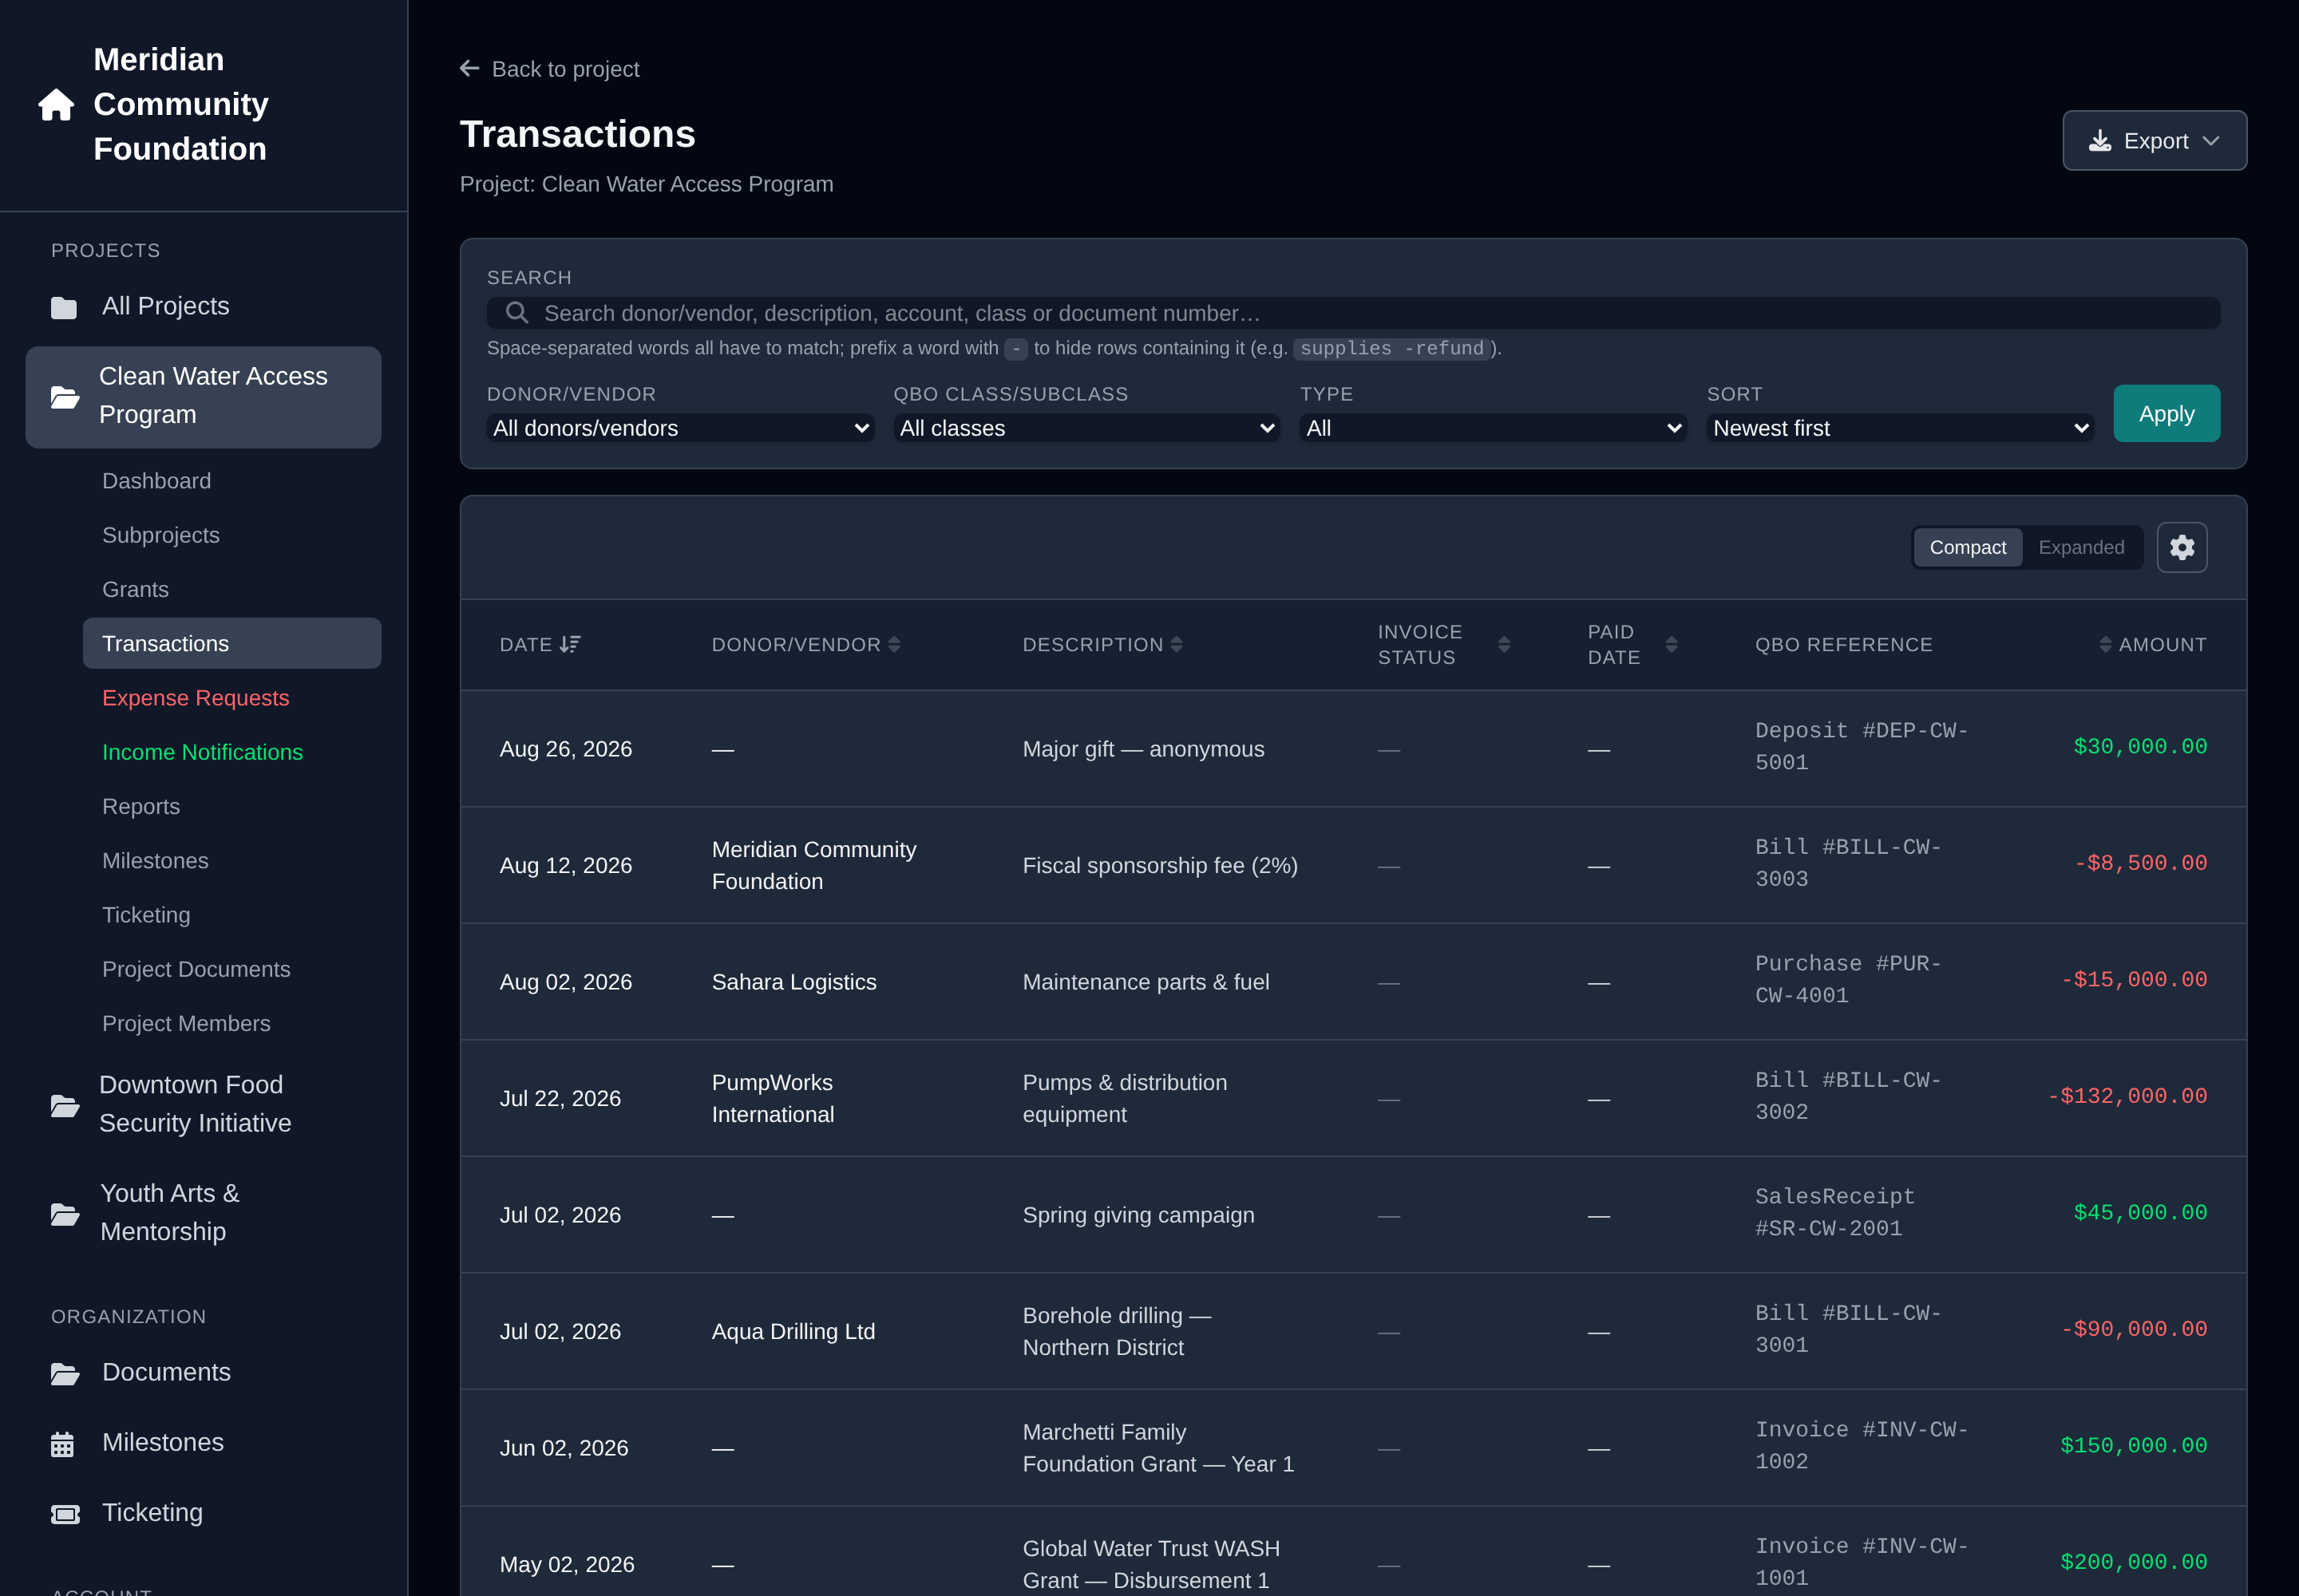
Task: Click Spring giving campaign description
Action: point(1138,1215)
